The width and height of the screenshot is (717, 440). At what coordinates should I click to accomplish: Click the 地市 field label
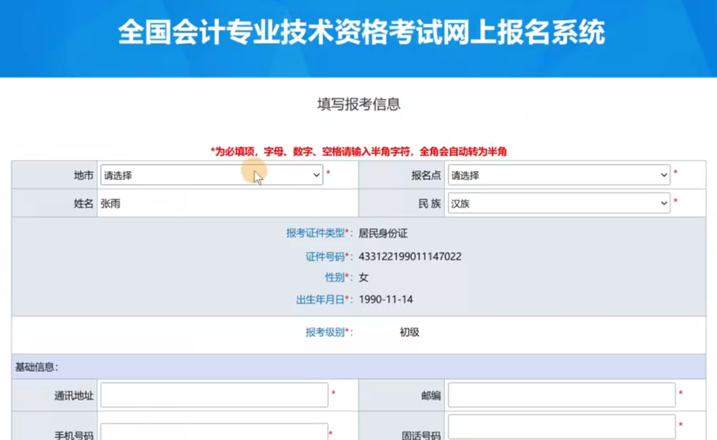(84, 175)
